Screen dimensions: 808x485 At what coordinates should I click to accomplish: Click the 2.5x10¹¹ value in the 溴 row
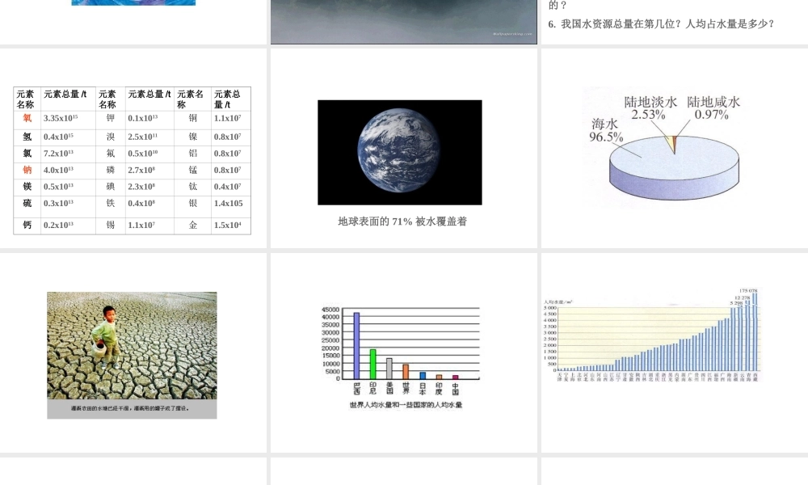click(x=143, y=137)
